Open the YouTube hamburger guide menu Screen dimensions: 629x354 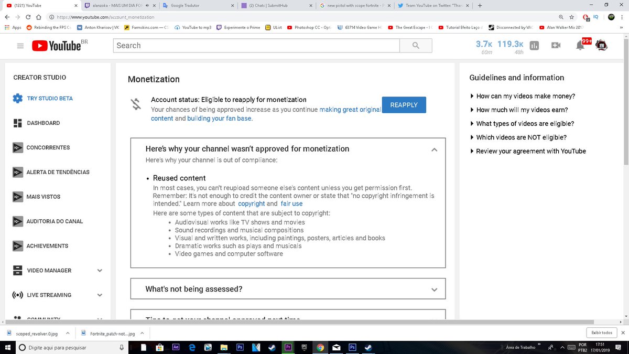[x=20, y=46]
